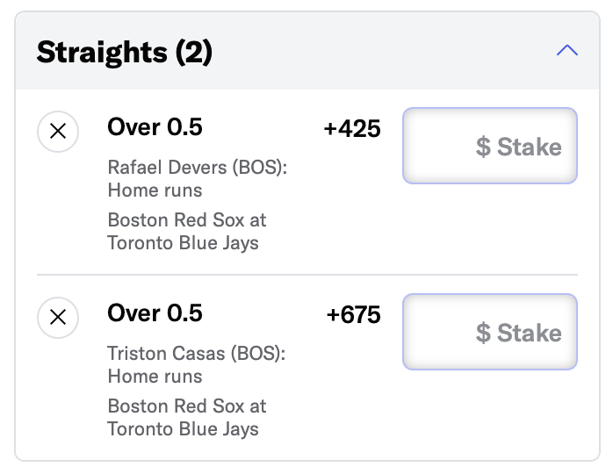Screen dimensions: 613x474
Task: Click Home runs text under Triston Casas
Action: 155,377
